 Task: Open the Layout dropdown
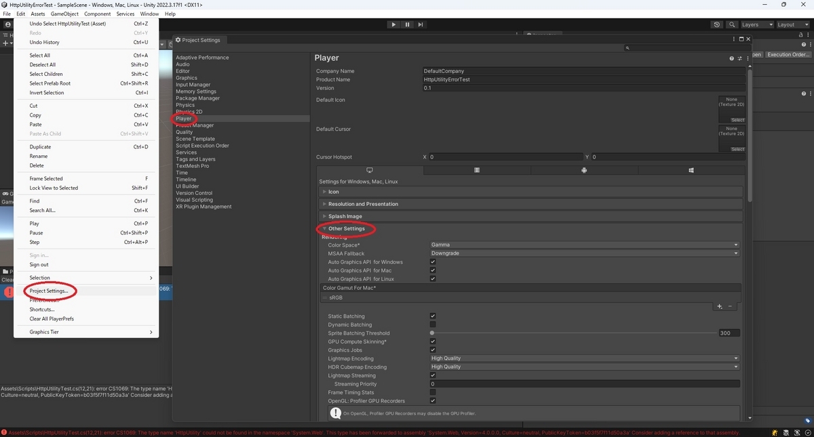click(793, 24)
